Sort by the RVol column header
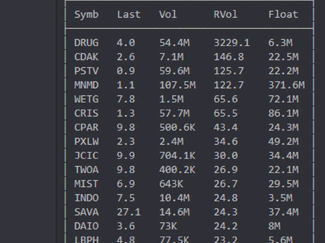325x243 pixels. [x=225, y=14]
